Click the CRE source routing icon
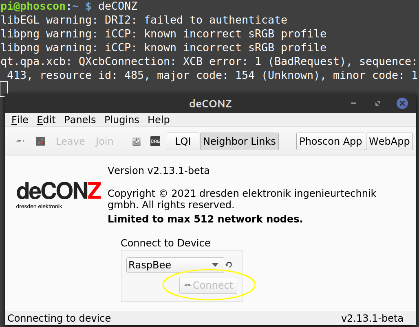Screen dimensions: 419x327 tap(155, 141)
